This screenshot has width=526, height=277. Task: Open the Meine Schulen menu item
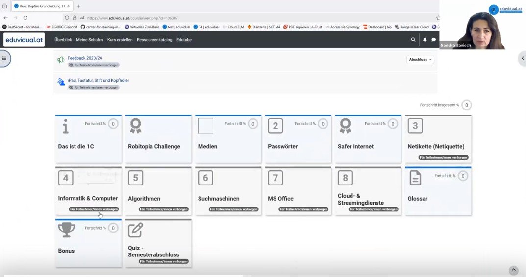89,40
